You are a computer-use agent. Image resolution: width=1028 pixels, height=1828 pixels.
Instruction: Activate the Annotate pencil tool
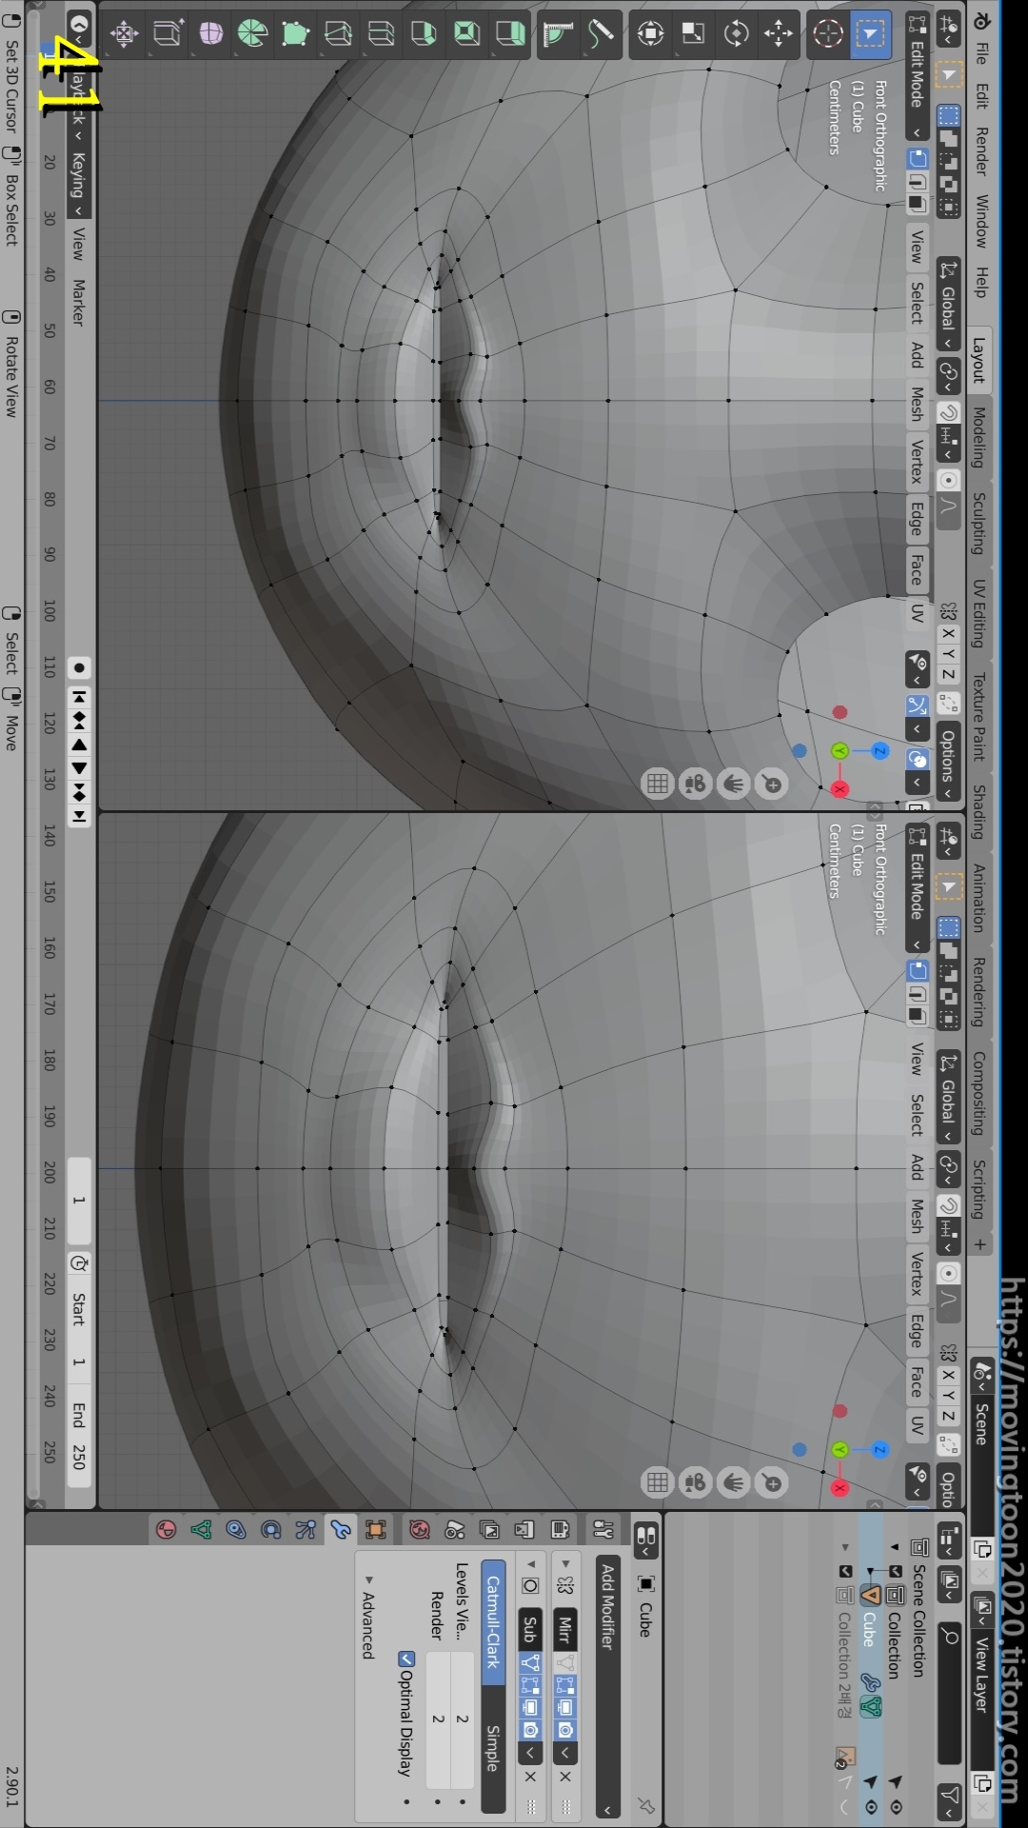point(602,34)
